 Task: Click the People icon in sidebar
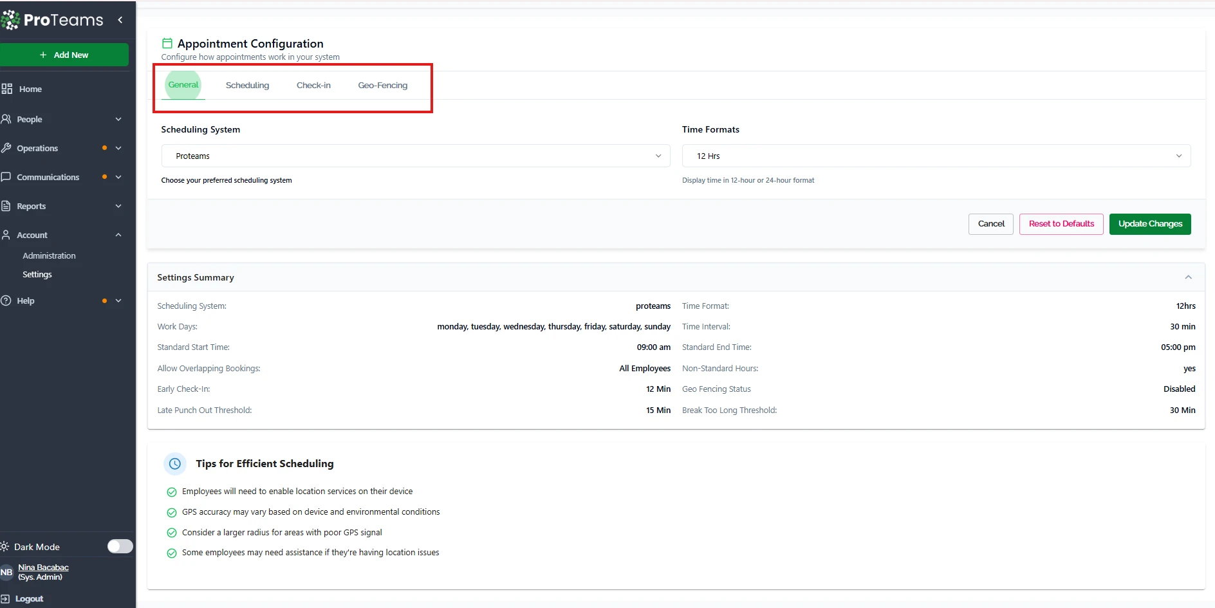(6, 119)
